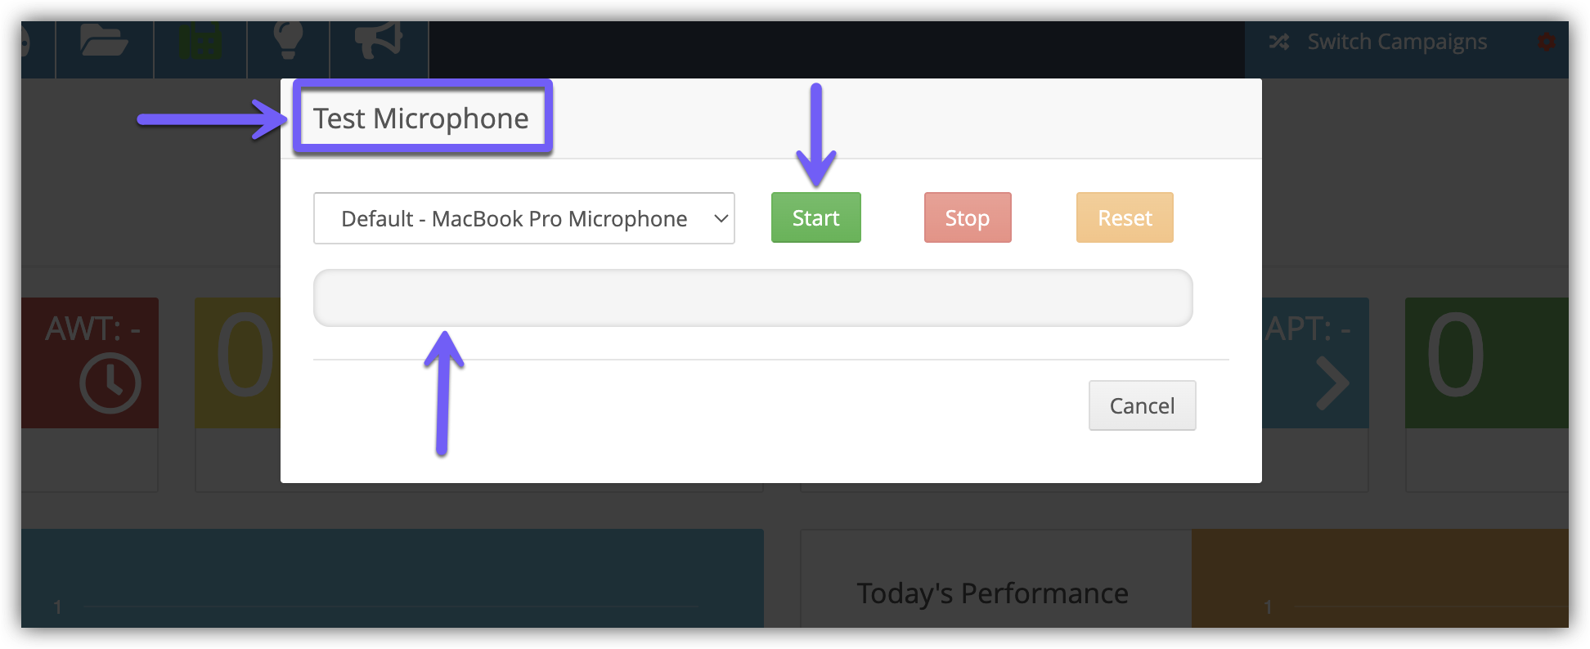1590x649 pixels.
Task: Click the dropdown arrow of microphone selector
Action: click(x=721, y=218)
